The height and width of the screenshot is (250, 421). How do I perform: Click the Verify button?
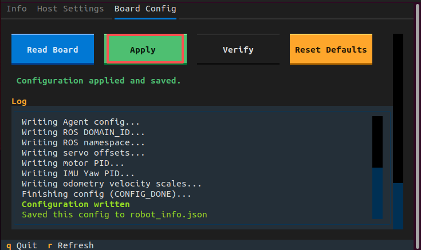(x=238, y=49)
